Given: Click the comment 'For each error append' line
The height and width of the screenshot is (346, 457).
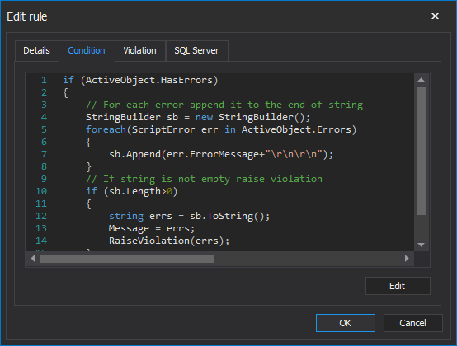Looking at the screenshot, I should coord(224,105).
